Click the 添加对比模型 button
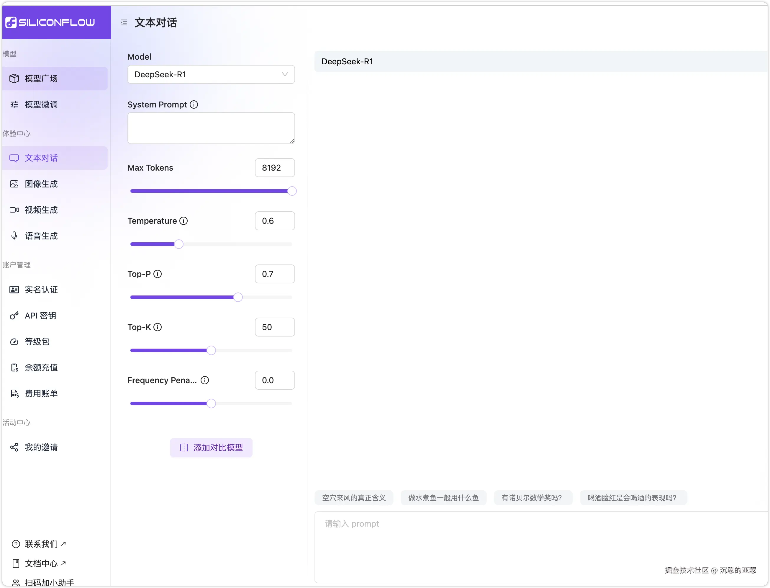The height and width of the screenshot is (588, 770). point(211,447)
